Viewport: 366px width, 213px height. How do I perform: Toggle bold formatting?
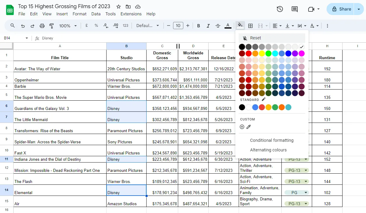[199, 26]
